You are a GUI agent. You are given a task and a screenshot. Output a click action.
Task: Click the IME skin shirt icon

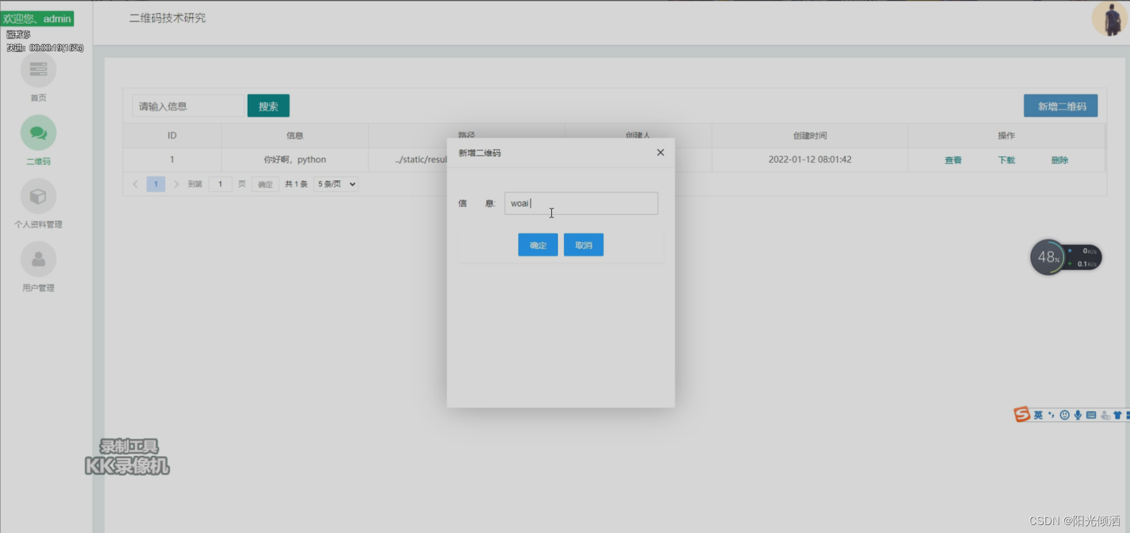click(x=1117, y=415)
